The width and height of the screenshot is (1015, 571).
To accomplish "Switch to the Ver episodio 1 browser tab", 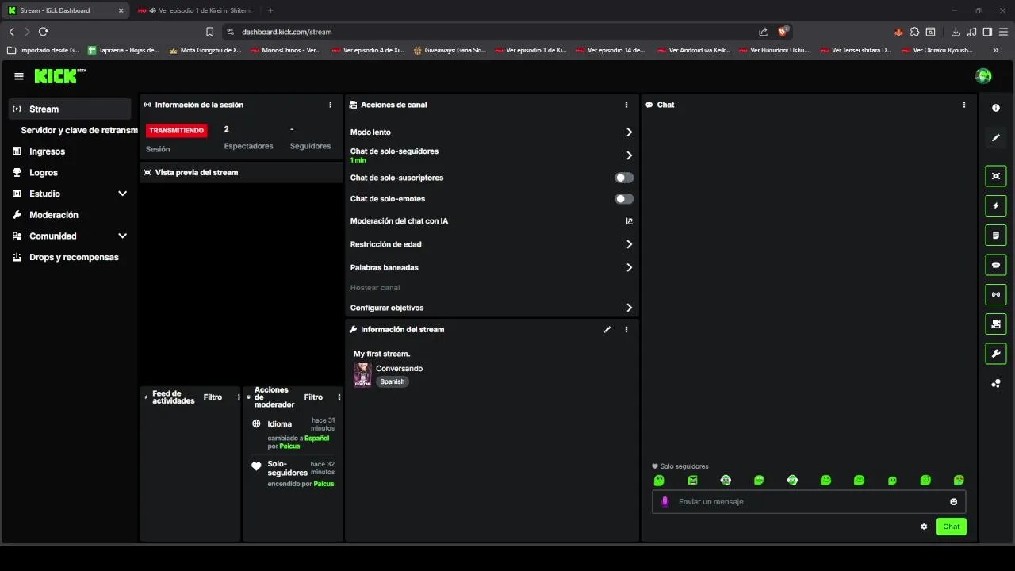I will (195, 10).
